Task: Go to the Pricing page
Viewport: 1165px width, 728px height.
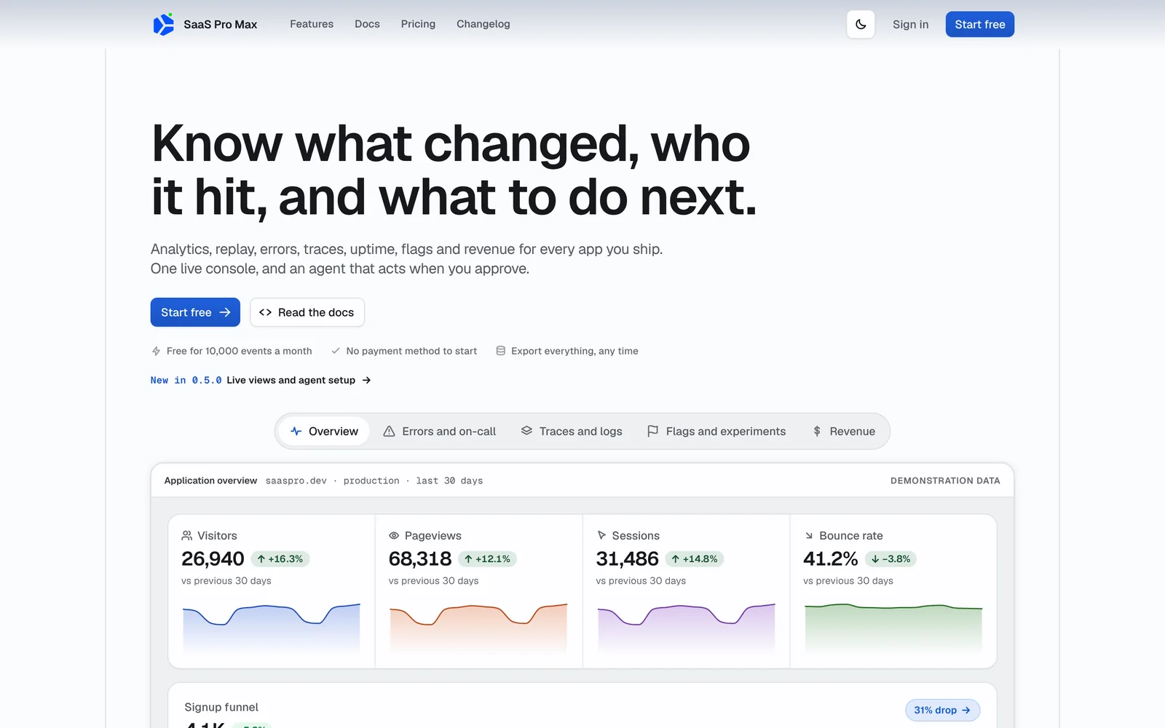Action: tap(418, 24)
